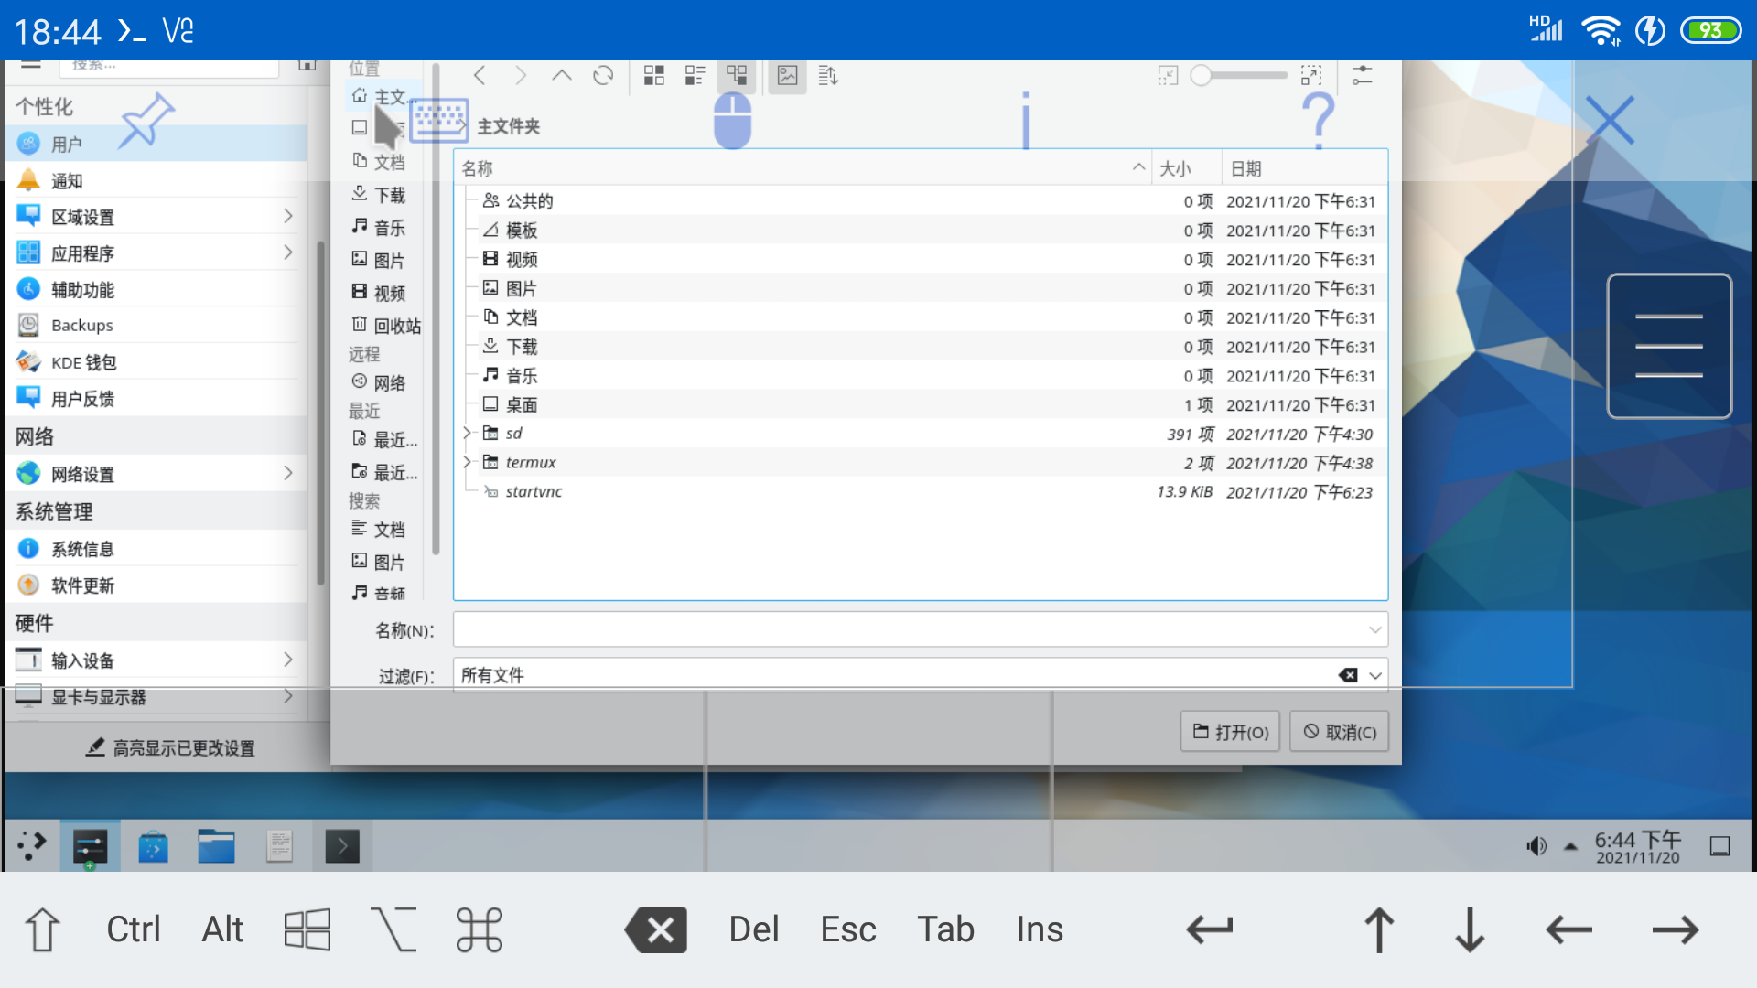Switch to detailed tree view
The height and width of the screenshot is (988, 1757).
click(738, 76)
